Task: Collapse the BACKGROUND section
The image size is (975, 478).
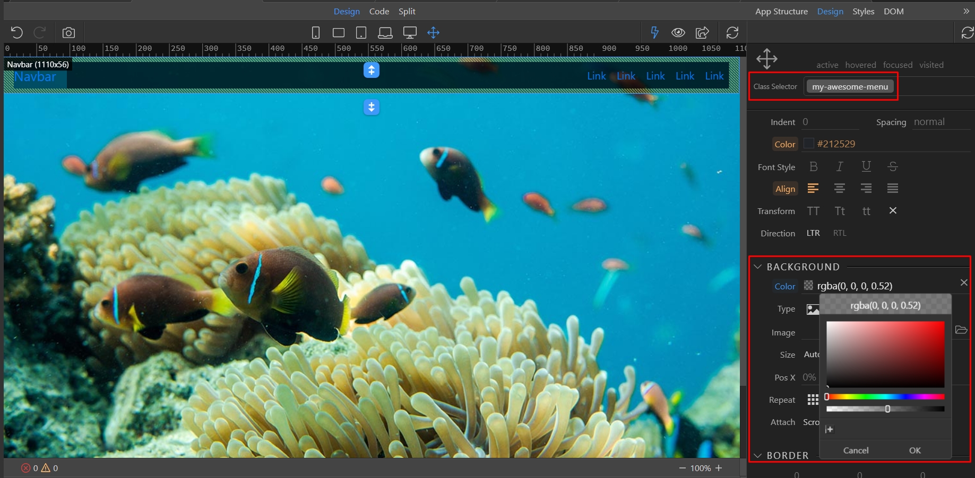Action: click(758, 267)
